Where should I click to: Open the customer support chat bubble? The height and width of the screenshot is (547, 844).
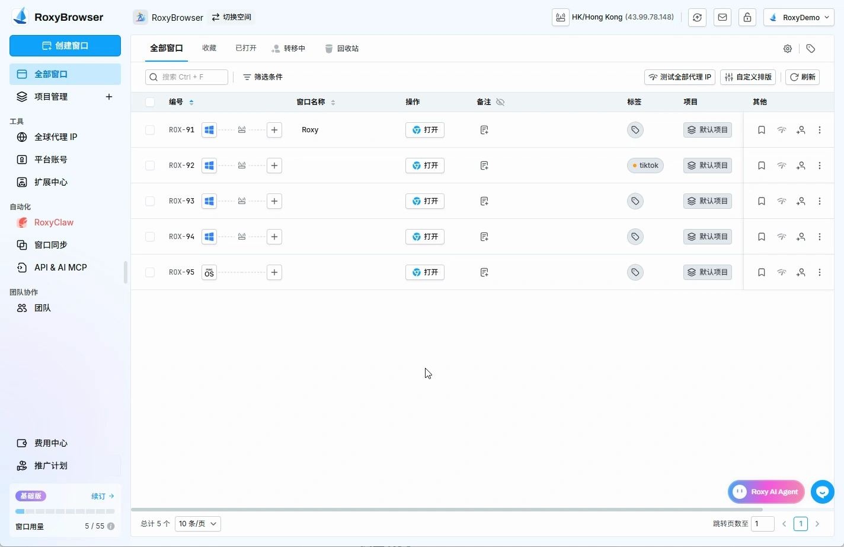[x=823, y=492]
